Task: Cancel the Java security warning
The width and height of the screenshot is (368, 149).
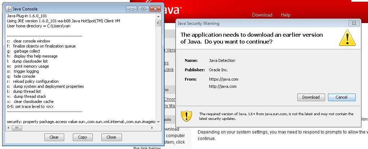Action: 341,97
